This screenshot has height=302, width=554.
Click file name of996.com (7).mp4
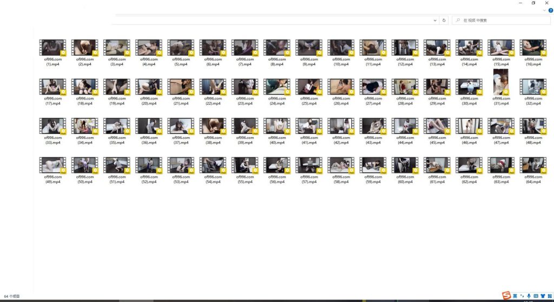point(245,62)
